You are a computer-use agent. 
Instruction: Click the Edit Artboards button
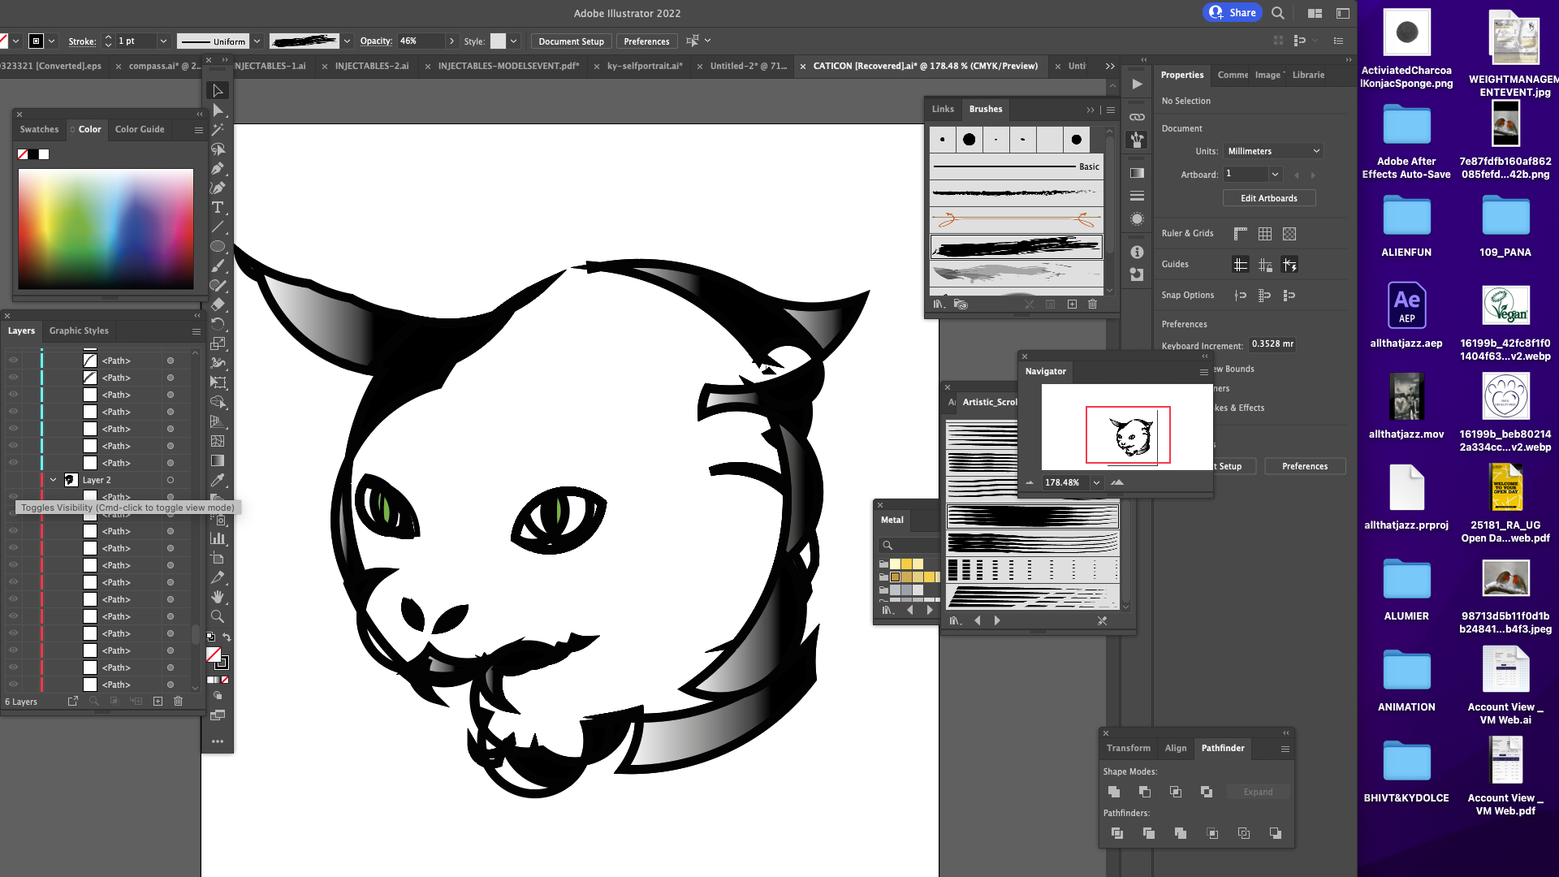click(x=1269, y=198)
